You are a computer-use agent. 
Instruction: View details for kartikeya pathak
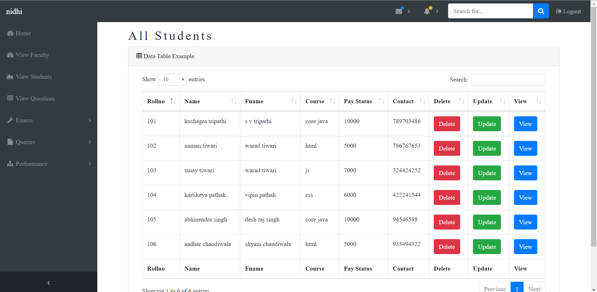[x=525, y=197]
